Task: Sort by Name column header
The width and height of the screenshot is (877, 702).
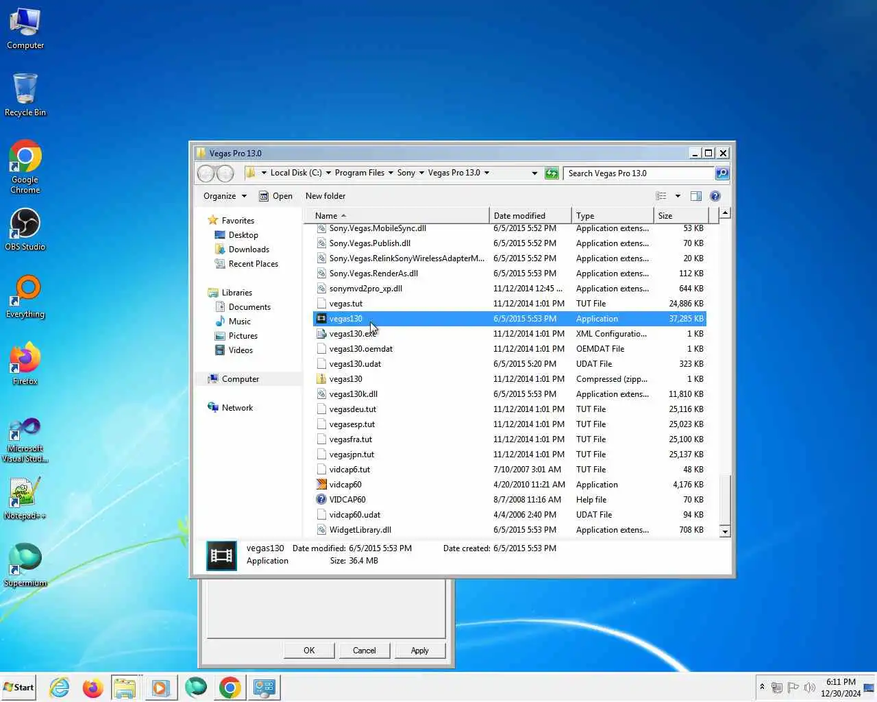Action: 397,215
